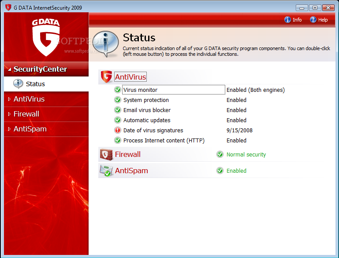Click green check icon next to AntiSpam Enabled
Screen dimensions: 339x258
coord(220,171)
